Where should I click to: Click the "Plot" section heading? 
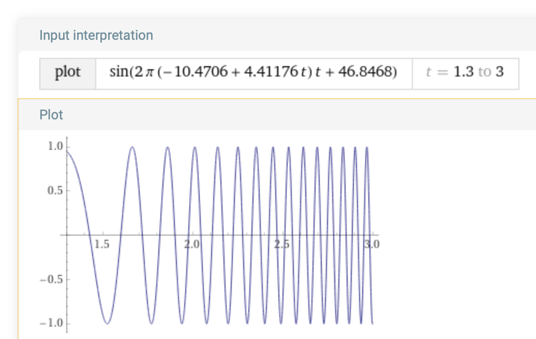(x=51, y=115)
